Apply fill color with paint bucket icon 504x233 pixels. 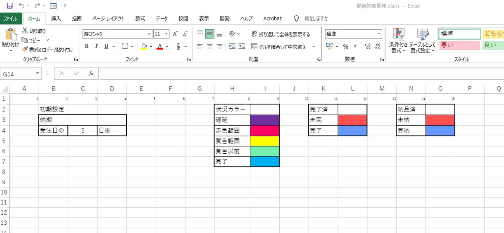click(x=144, y=46)
